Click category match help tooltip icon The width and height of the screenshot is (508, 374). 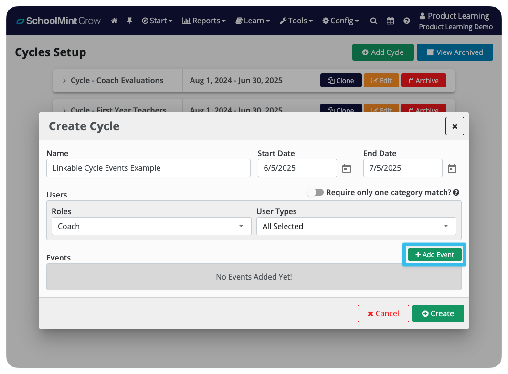[x=456, y=193]
